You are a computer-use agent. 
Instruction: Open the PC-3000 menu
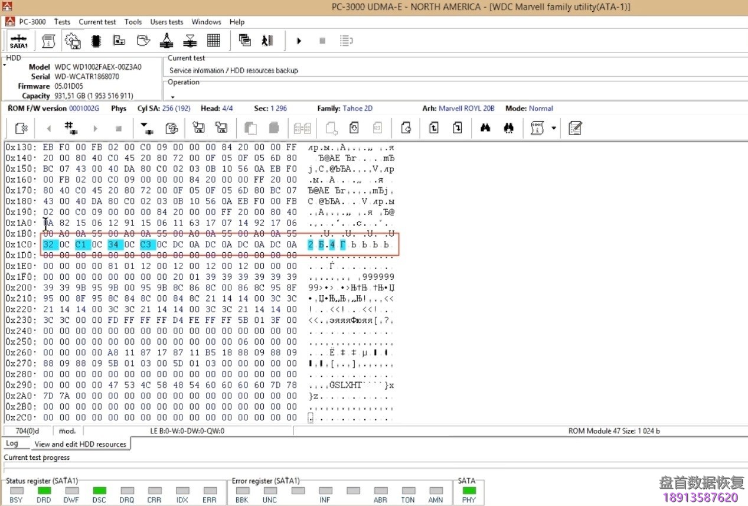click(x=32, y=22)
